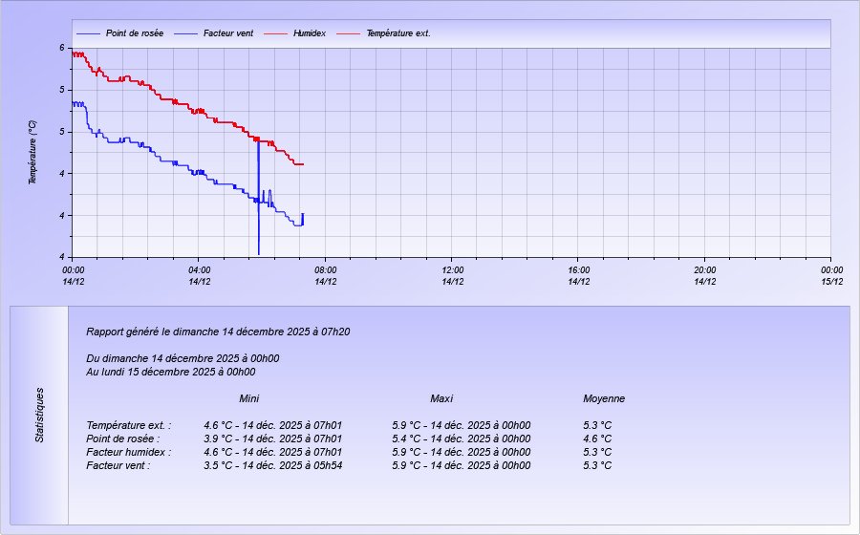
Task: Click the vertical Température (°C) axis title
Action: [32, 153]
